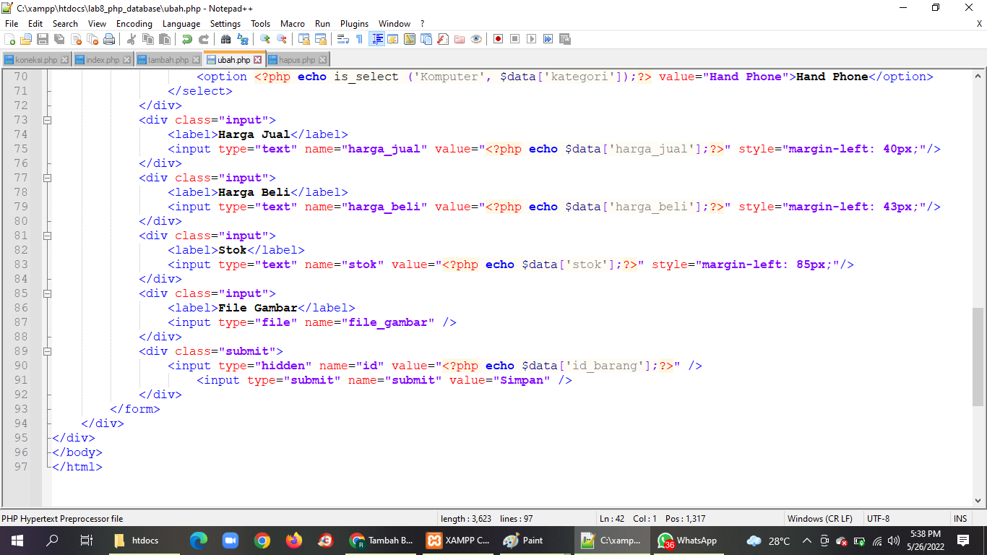987x555 pixels.
Task: Click the vertical scrollbar thumb
Action: pos(978,356)
